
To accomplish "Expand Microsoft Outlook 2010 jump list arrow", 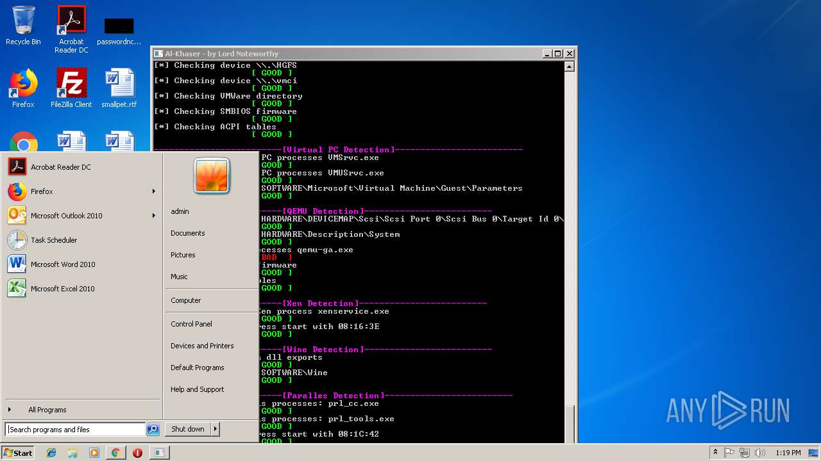I will [153, 216].
